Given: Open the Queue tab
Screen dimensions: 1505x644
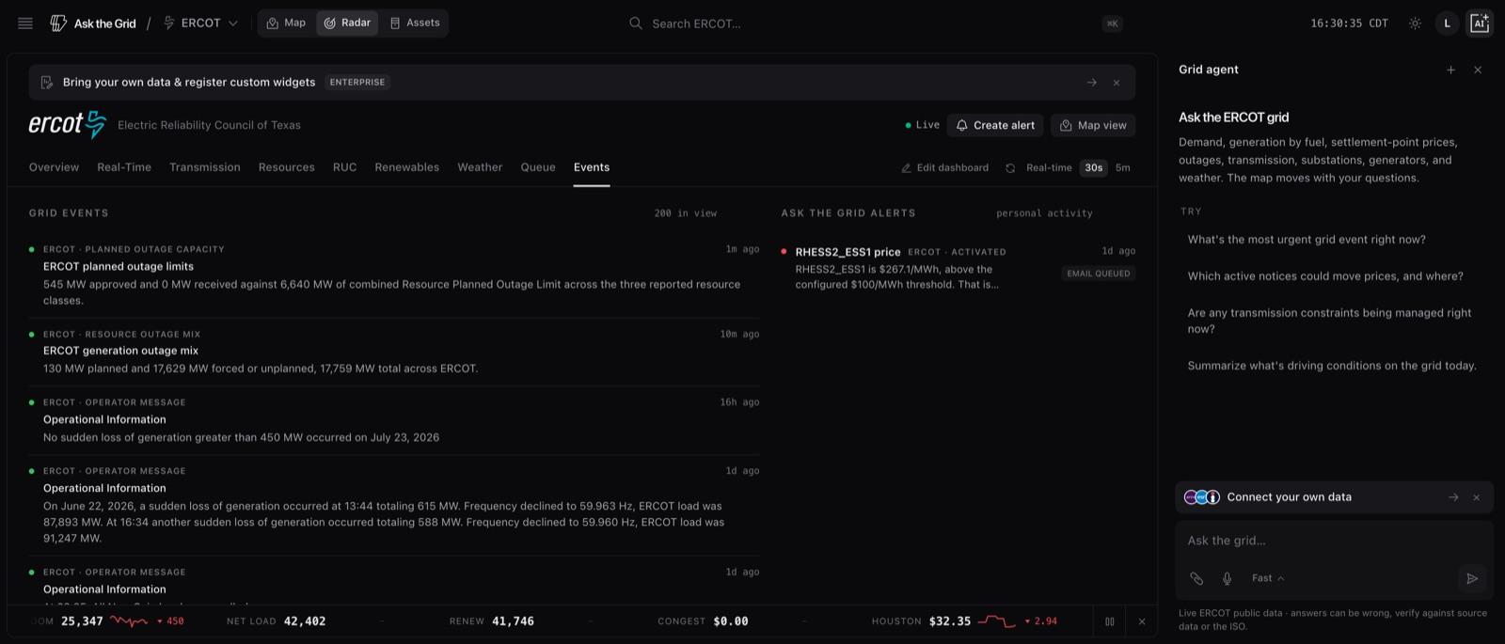Looking at the screenshot, I should (538, 167).
